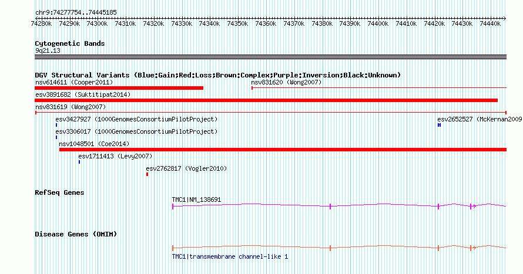523x274 pixels.
Task: Open TMC1|transmembrane channel-like 1 OMIM link
Action: (230, 256)
